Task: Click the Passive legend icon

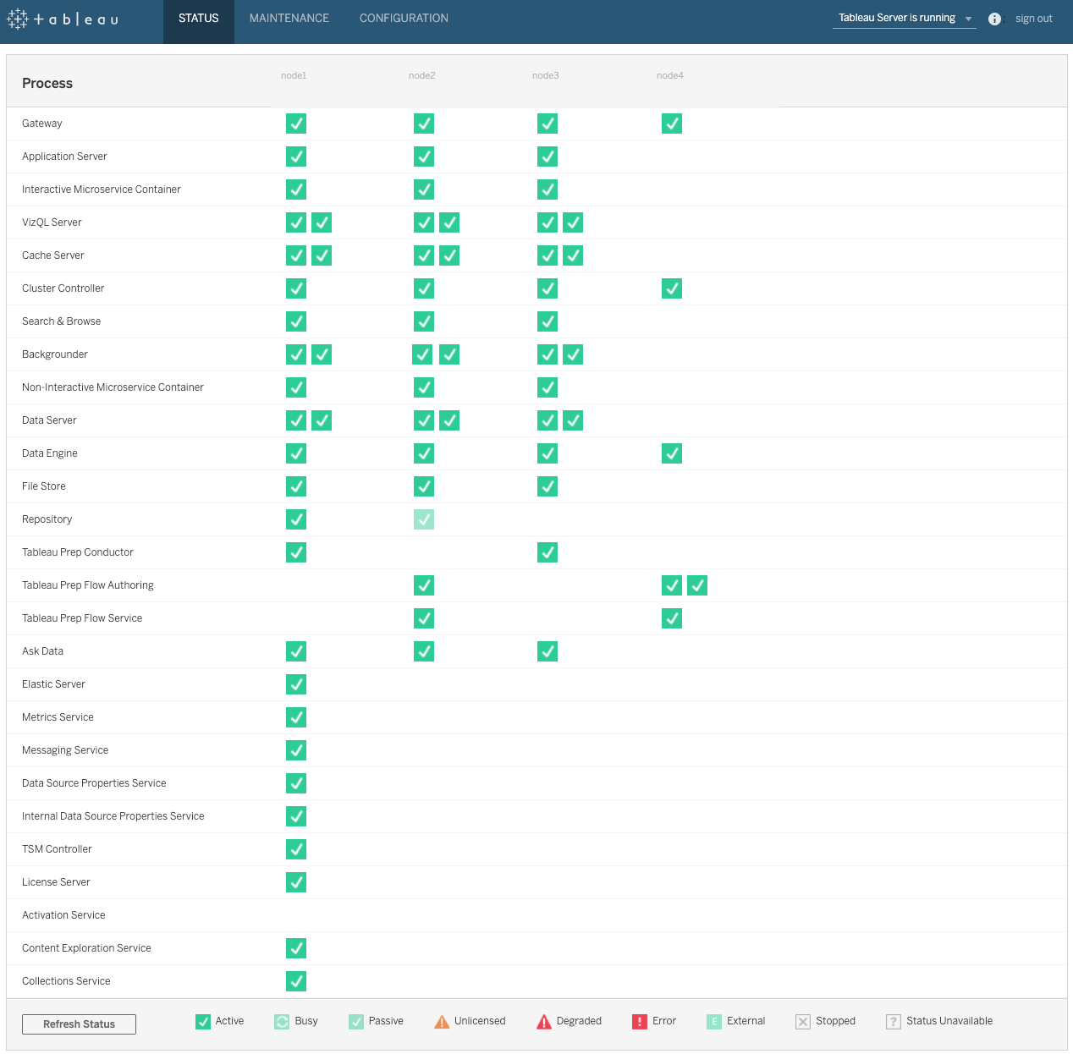Action: click(356, 1022)
